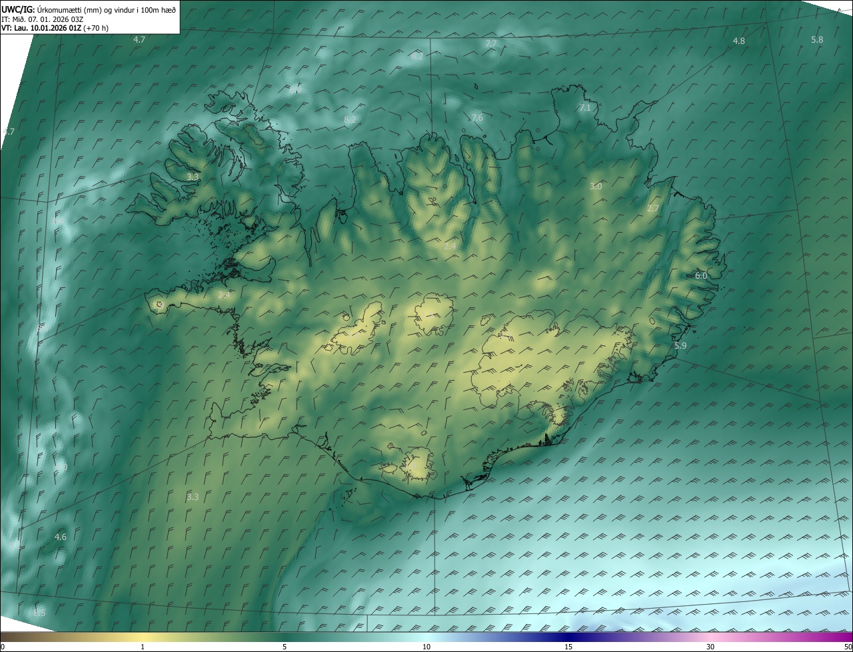Click the colorbar tick label '15'
Image resolution: width=853 pixels, height=652 pixels.
coord(568,647)
